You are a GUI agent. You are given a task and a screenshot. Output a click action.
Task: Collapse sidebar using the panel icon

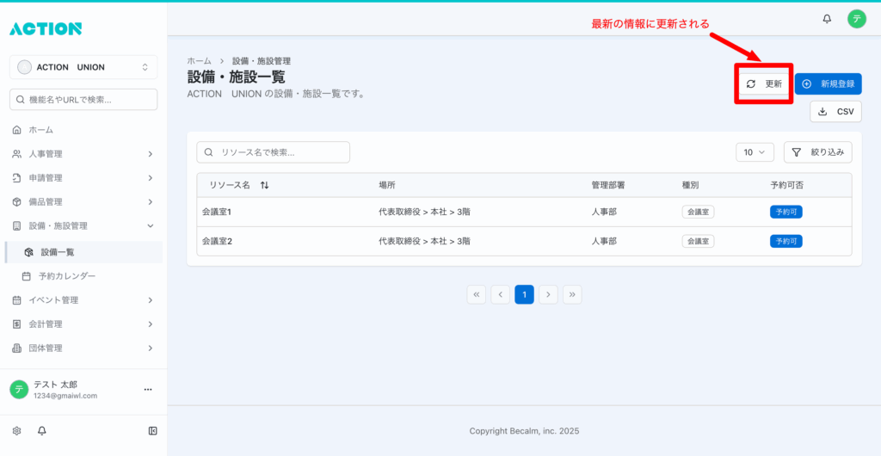152,431
